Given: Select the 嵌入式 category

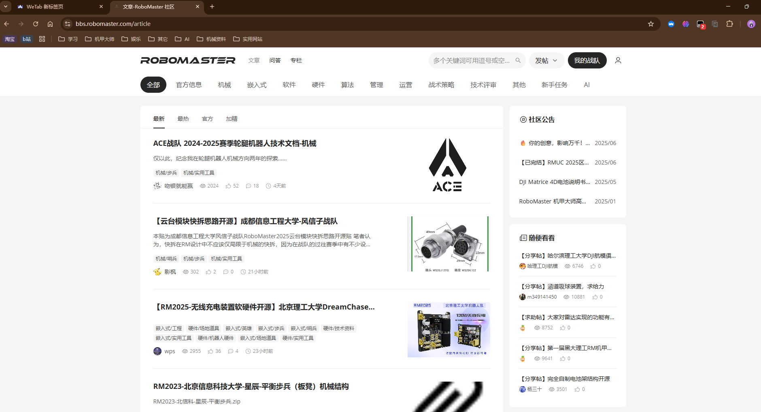Looking at the screenshot, I should [257, 85].
